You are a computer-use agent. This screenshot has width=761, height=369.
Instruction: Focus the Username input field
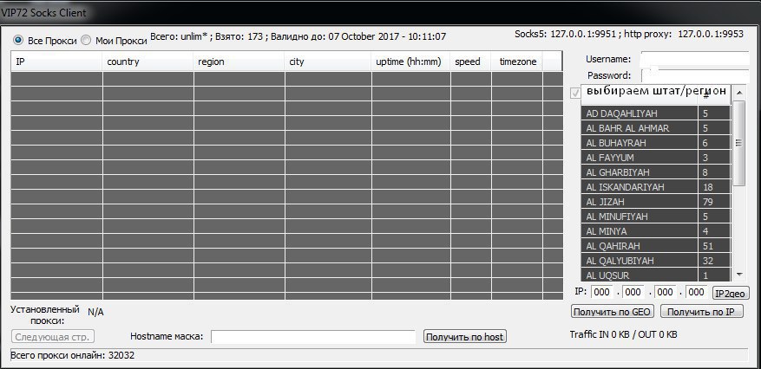694,59
